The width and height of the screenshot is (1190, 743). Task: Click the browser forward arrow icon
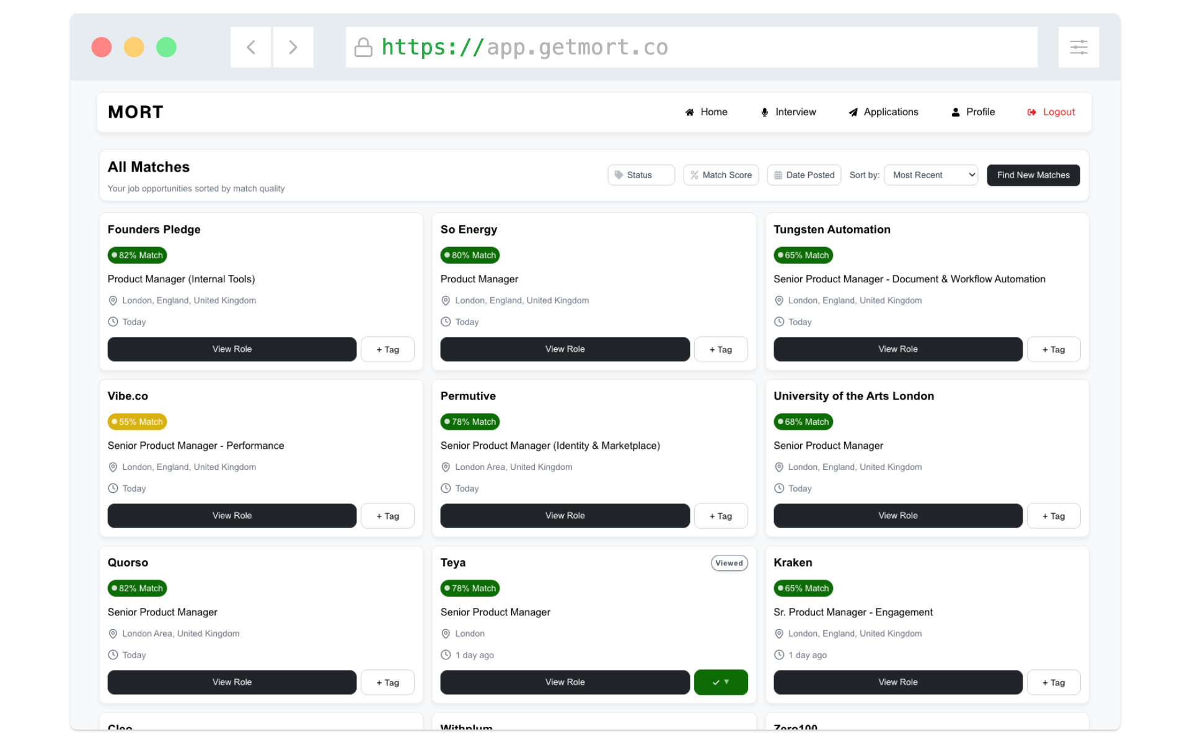click(293, 47)
